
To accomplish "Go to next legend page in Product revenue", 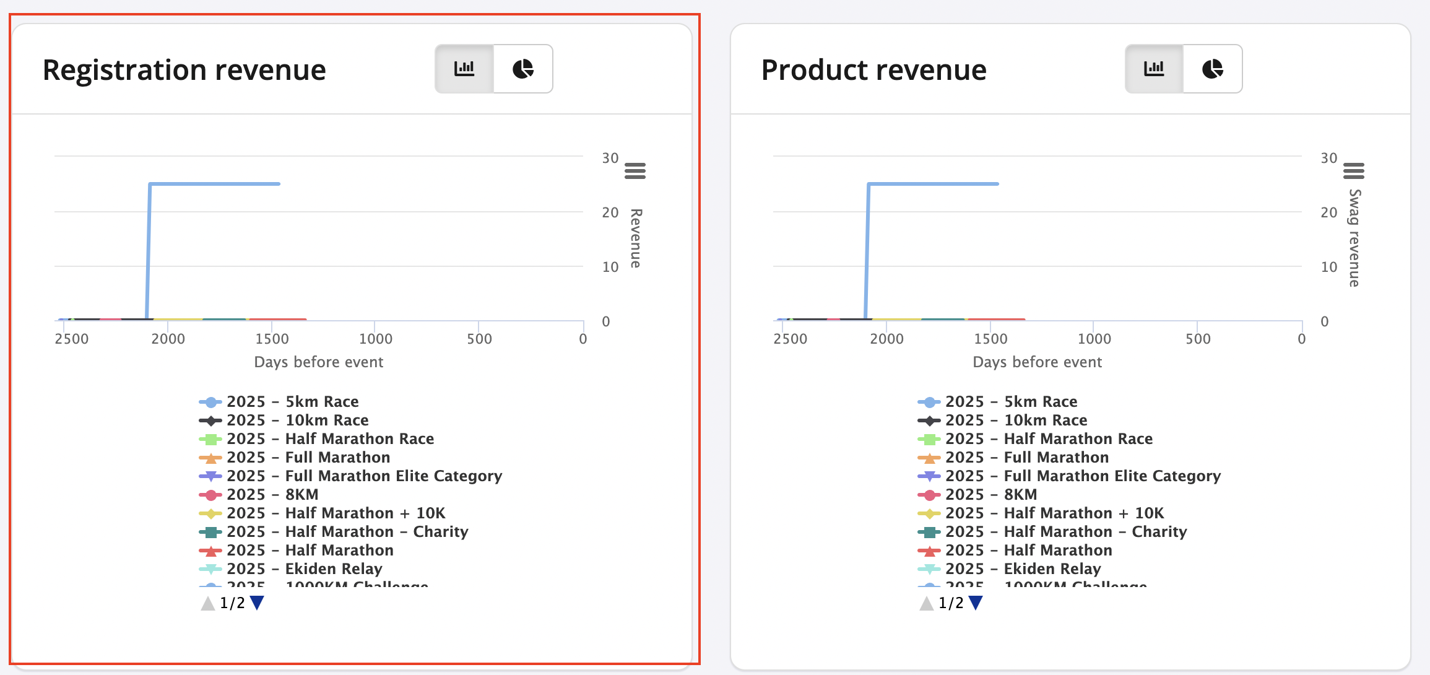I will tap(976, 603).
